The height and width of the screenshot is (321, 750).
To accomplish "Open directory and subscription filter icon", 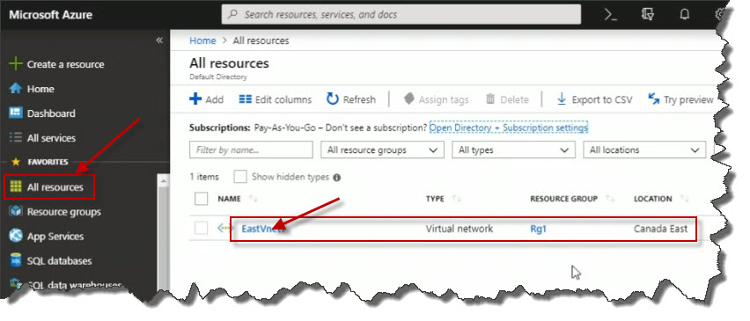I will coord(647,14).
